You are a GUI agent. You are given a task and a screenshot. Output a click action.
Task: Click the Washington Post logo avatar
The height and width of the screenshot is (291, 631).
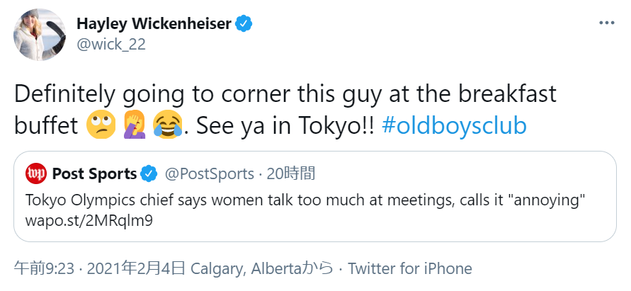coord(36,173)
